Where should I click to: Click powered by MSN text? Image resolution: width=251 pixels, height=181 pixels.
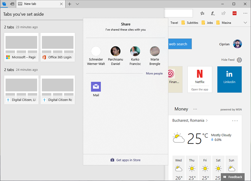pos(231,109)
